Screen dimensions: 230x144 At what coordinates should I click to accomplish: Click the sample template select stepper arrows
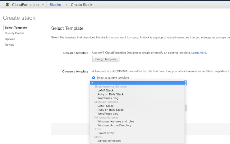(185, 83)
